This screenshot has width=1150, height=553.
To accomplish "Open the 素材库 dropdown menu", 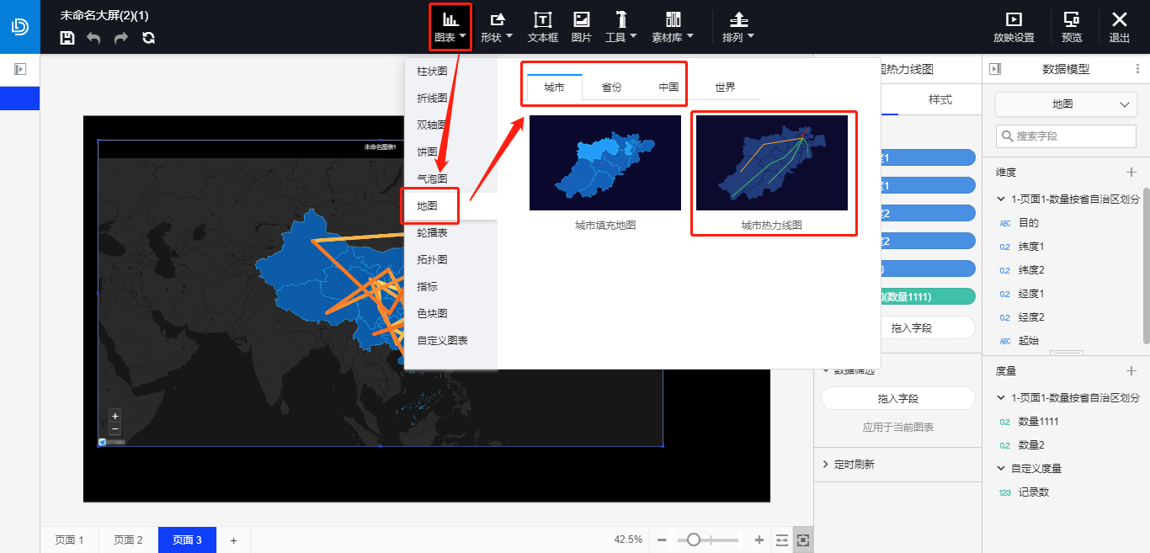I will (673, 27).
